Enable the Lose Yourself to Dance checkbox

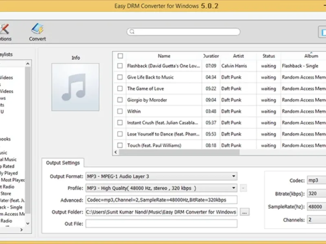pyautogui.click(x=120, y=134)
